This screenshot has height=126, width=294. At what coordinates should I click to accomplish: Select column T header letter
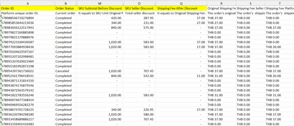279,3
